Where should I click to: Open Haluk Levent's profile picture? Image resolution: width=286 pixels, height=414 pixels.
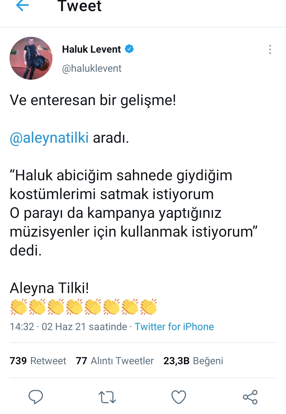pos(31,58)
